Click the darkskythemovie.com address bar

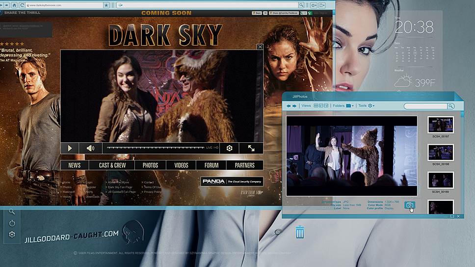64,5
